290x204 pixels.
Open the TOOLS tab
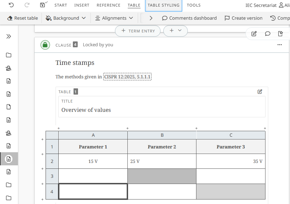pos(194,5)
